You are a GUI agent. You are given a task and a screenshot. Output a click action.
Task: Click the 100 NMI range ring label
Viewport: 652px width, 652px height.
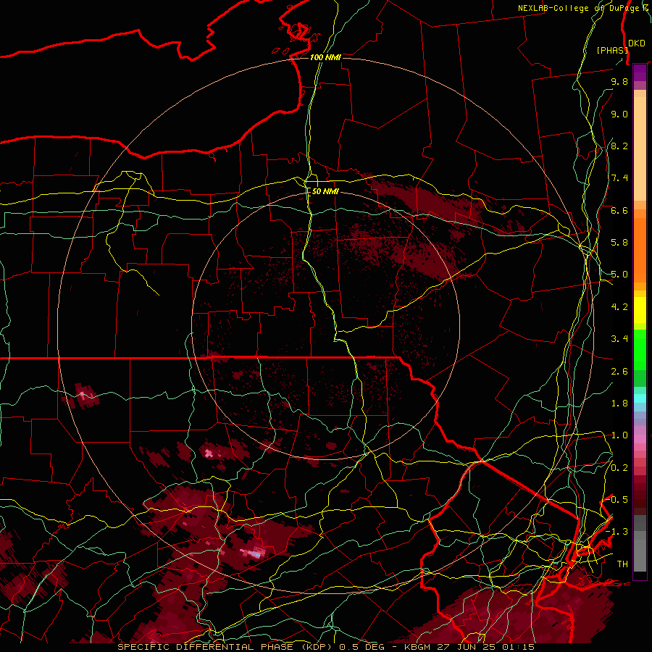325,57
